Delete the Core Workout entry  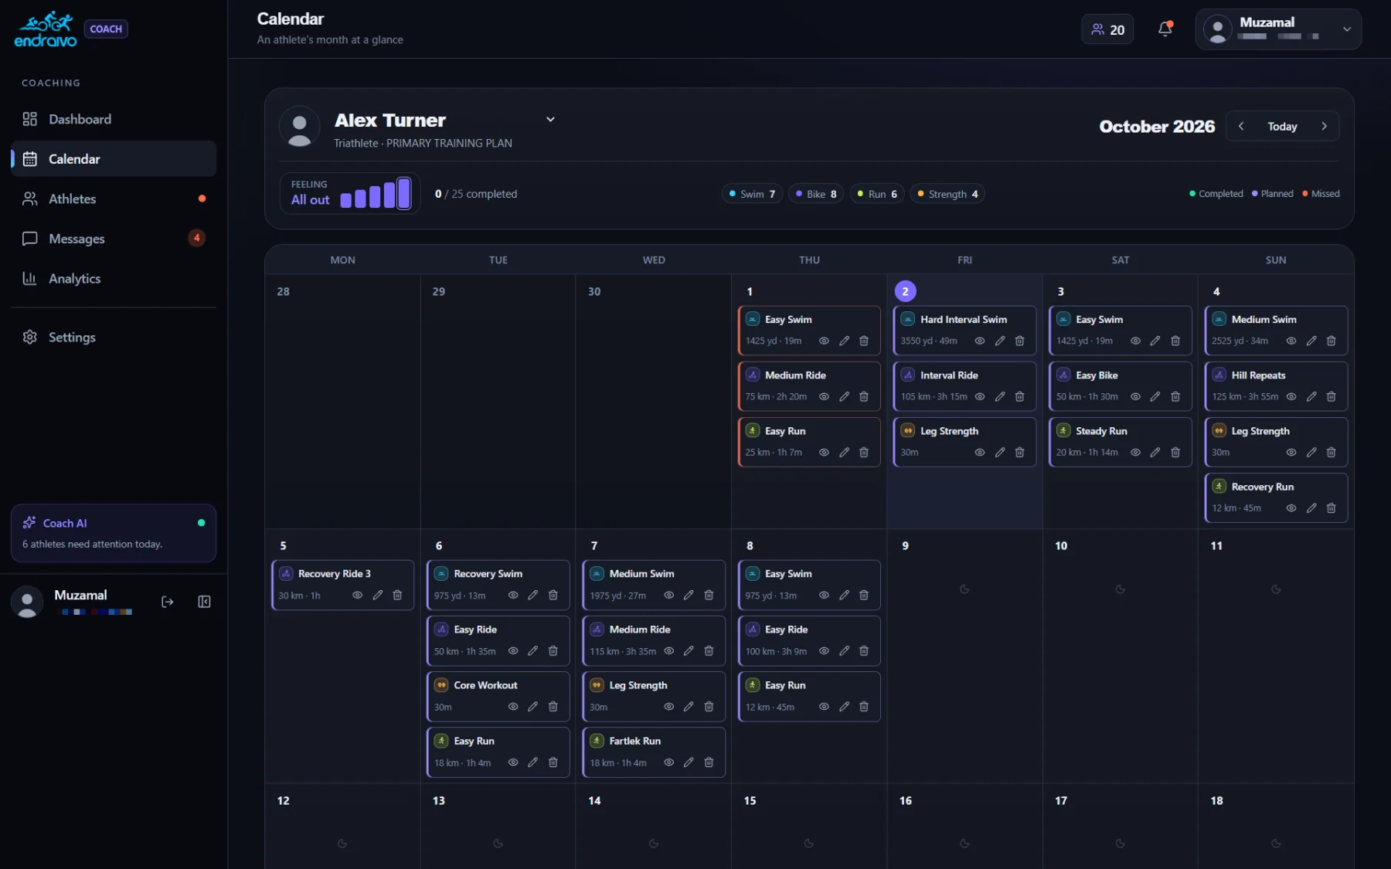pyautogui.click(x=553, y=706)
